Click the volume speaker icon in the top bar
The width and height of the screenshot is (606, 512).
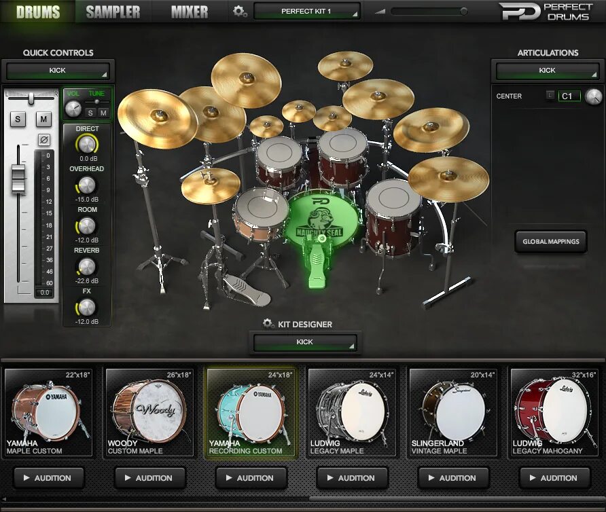coord(380,12)
